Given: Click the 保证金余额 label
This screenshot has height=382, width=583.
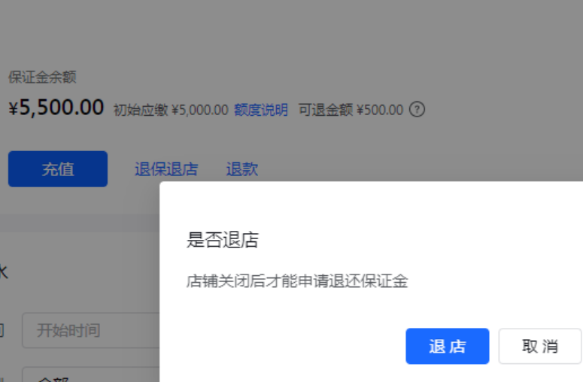Looking at the screenshot, I should (x=42, y=77).
